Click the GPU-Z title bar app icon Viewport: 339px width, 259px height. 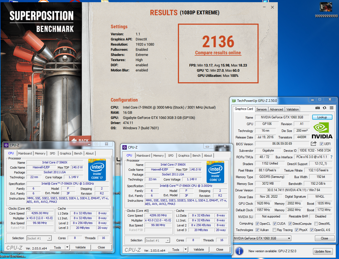click(234, 101)
